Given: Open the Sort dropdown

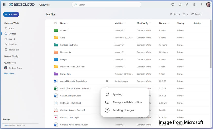Looking at the screenshot, I should point(175,14).
